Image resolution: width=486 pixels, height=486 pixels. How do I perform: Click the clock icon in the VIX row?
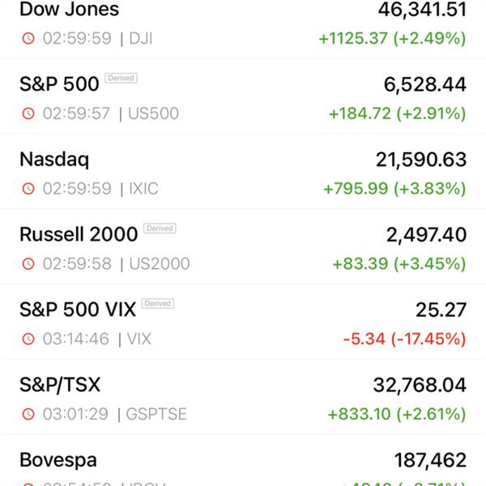[x=28, y=339]
